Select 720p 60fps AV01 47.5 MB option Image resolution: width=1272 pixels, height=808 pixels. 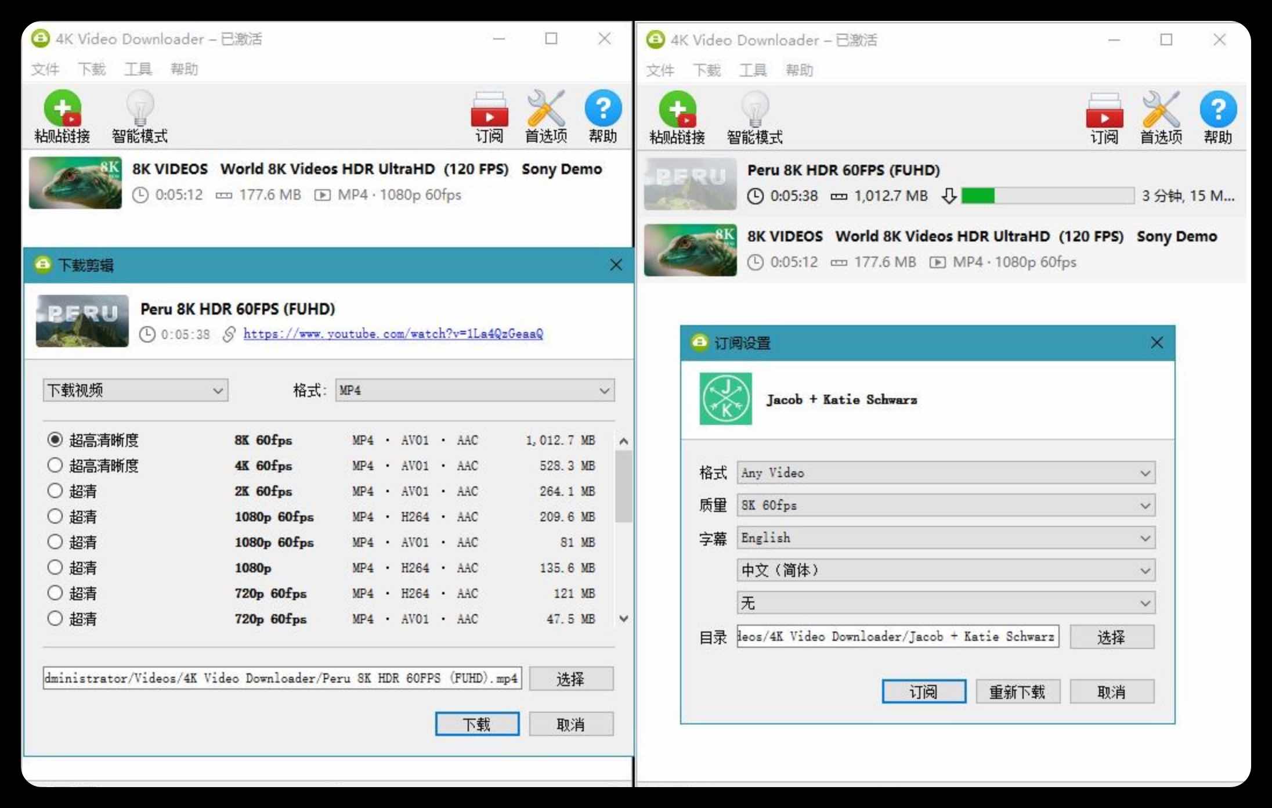coord(55,619)
